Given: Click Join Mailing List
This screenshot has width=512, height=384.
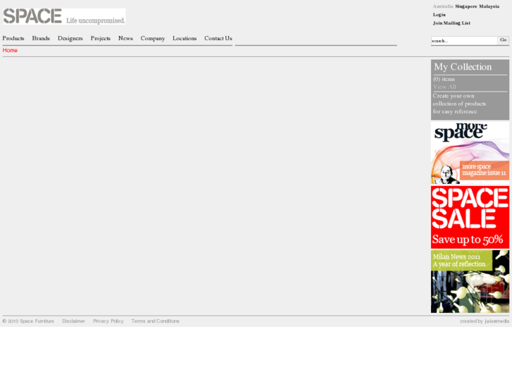Looking at the screenshot, I should 451,23.
